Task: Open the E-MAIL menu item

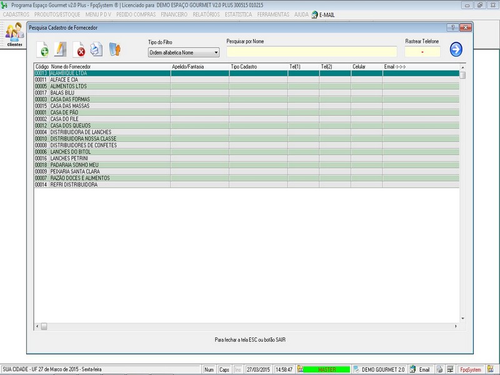Action: coord(326,14)
